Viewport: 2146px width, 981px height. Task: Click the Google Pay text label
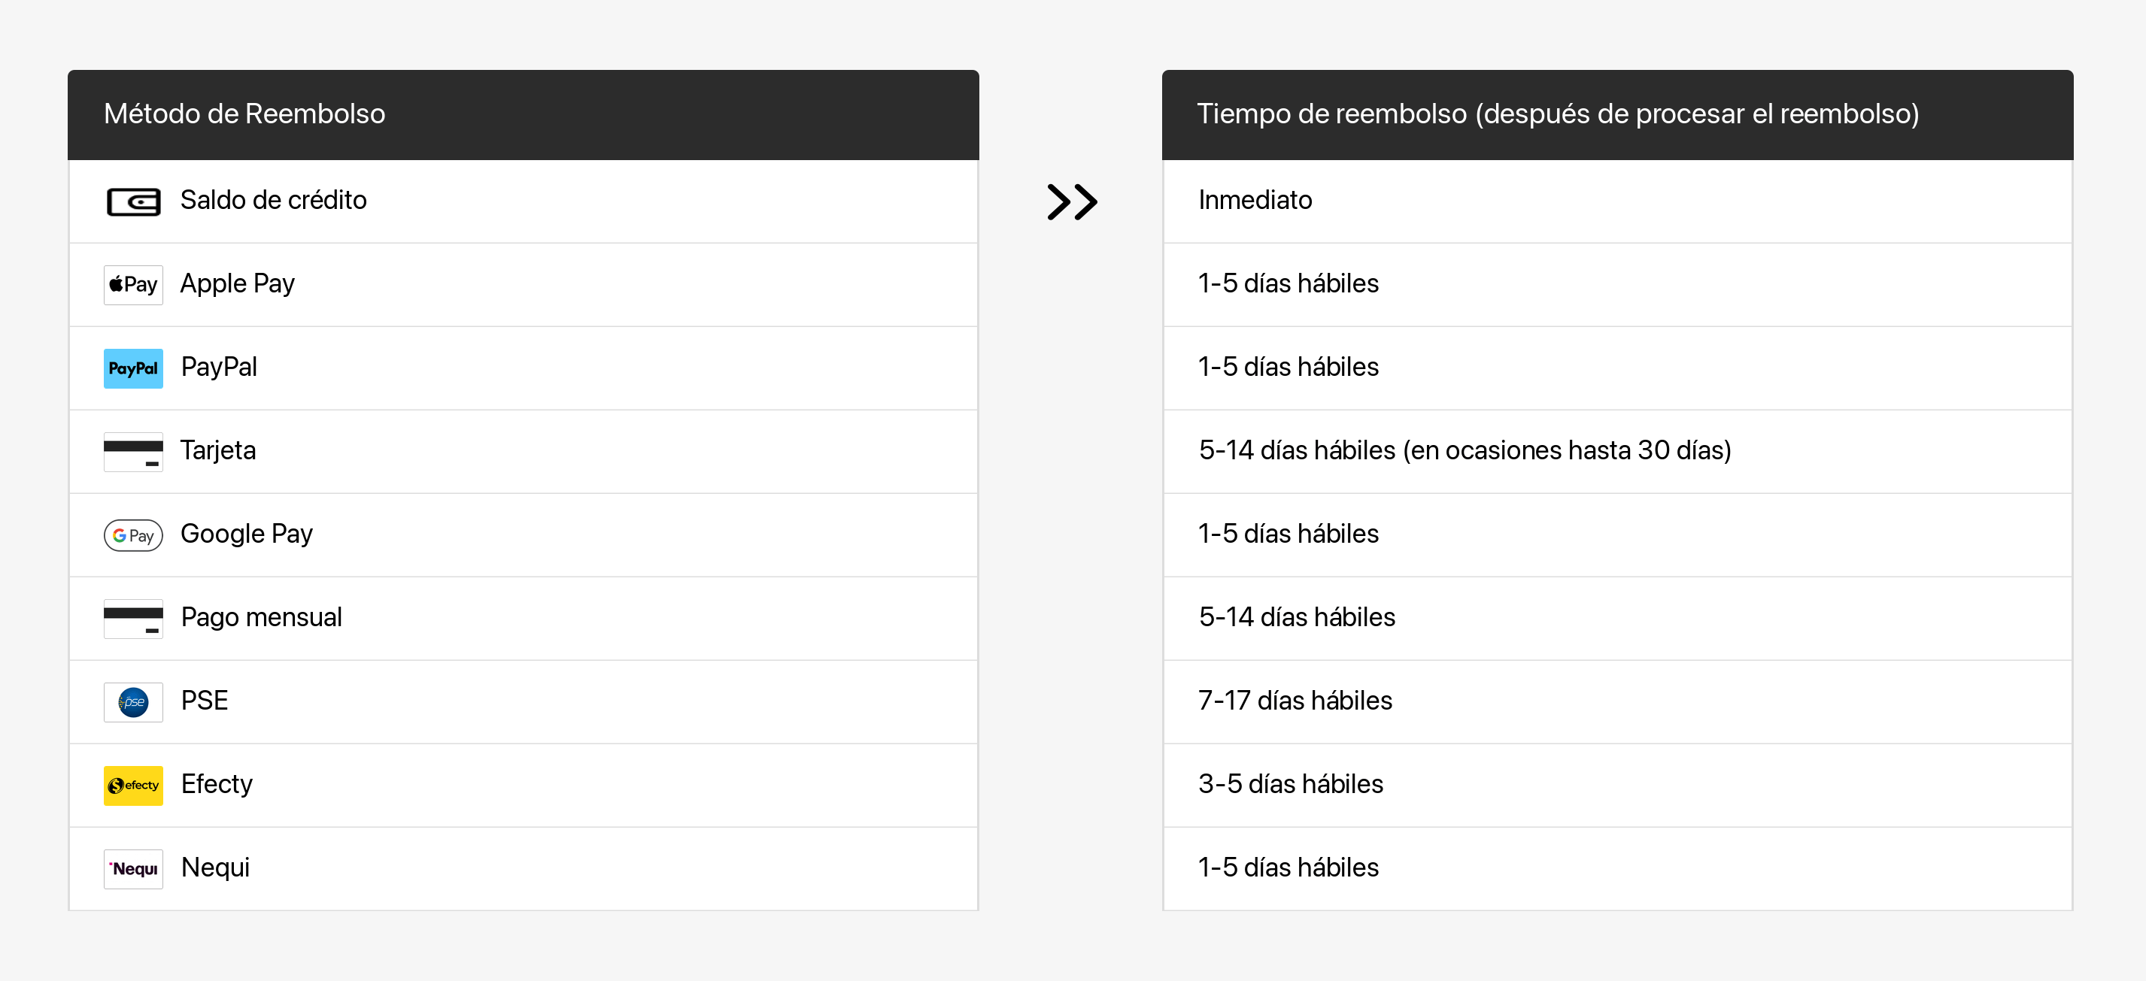(x=247, y=534)
